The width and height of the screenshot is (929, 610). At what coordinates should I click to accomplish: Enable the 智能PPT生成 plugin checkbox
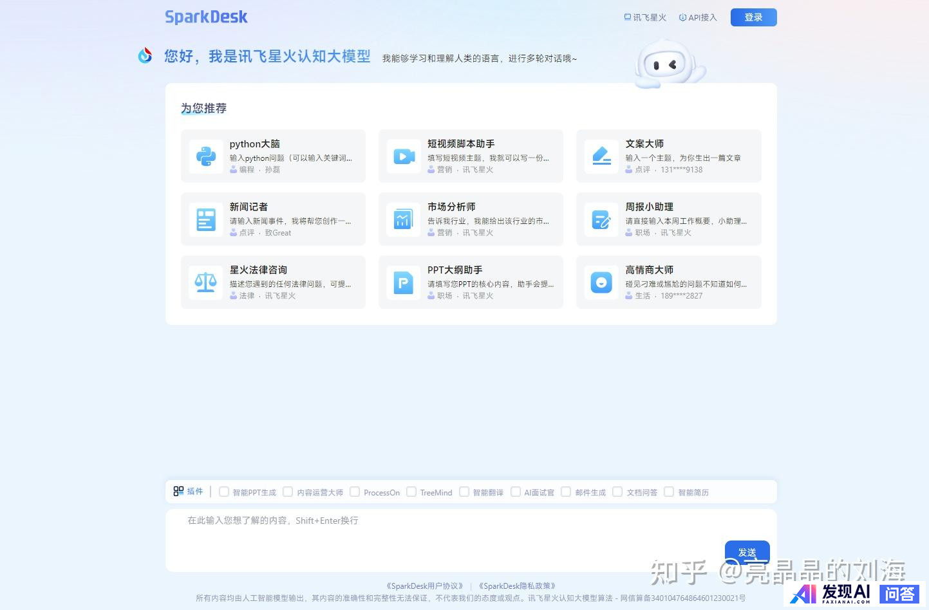[224, 492]
